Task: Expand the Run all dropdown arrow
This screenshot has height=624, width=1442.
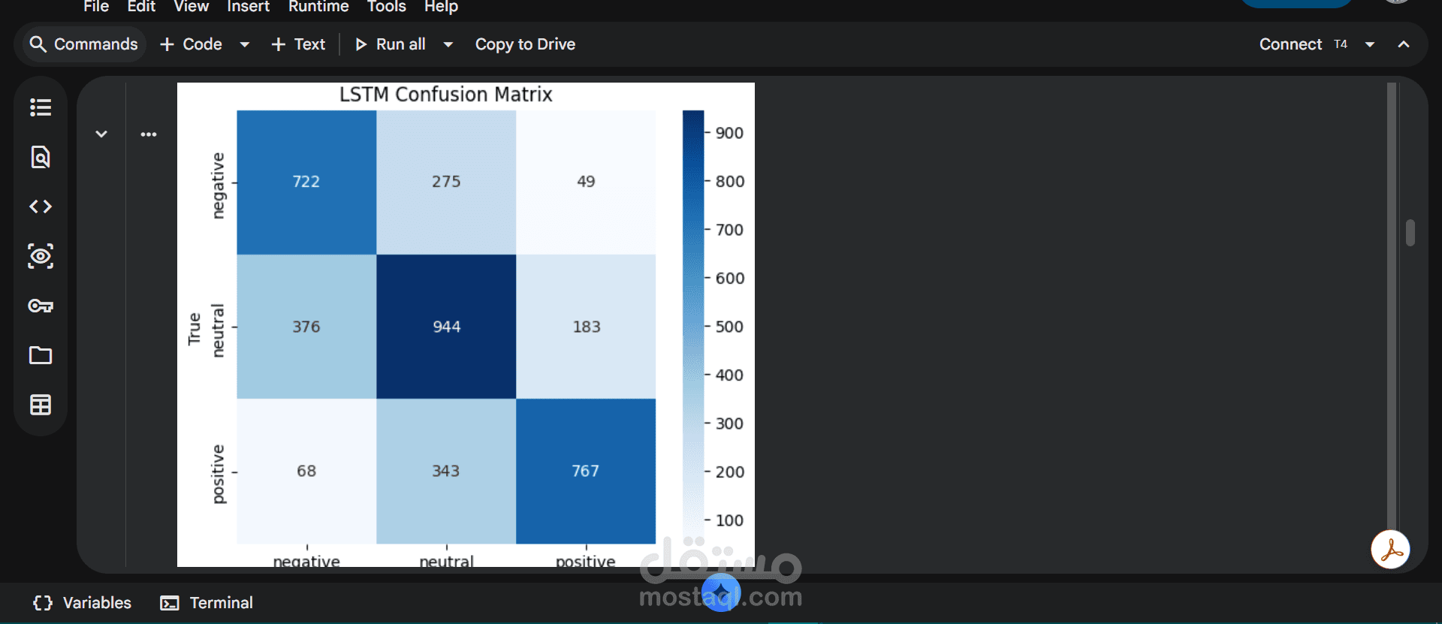Action: click(448, 44)
